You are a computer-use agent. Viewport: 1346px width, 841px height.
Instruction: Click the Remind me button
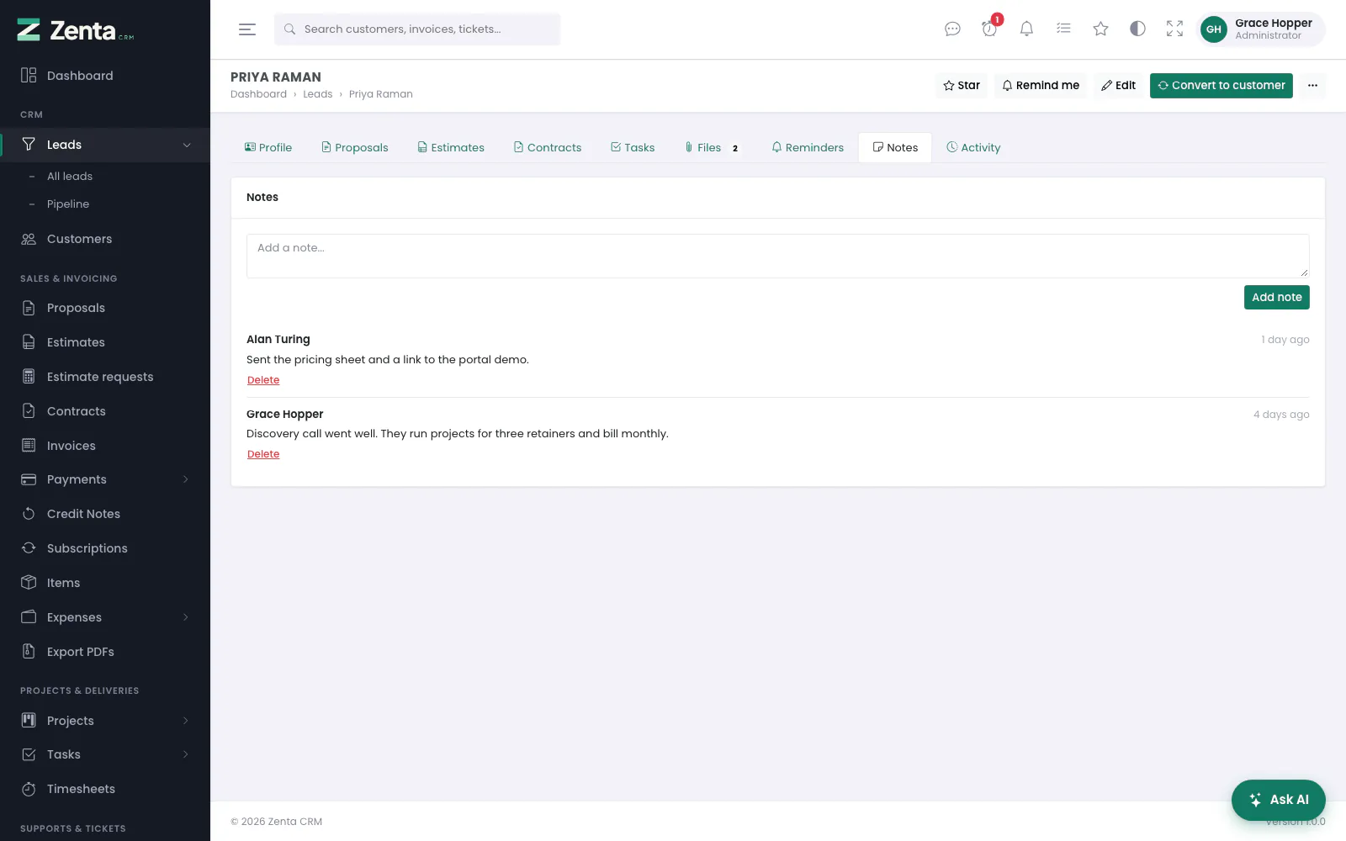pos(1041,85)
